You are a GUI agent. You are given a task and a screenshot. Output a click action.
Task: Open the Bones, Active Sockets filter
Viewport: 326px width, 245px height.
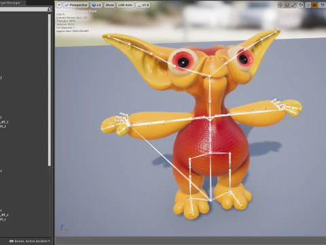(x=30, y=241)
